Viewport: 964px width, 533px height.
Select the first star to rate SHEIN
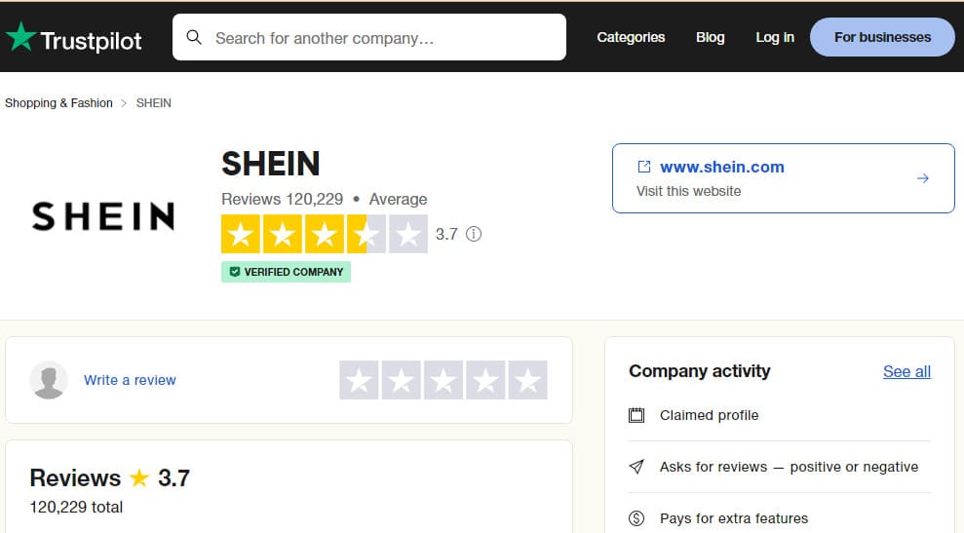(359, 380)
